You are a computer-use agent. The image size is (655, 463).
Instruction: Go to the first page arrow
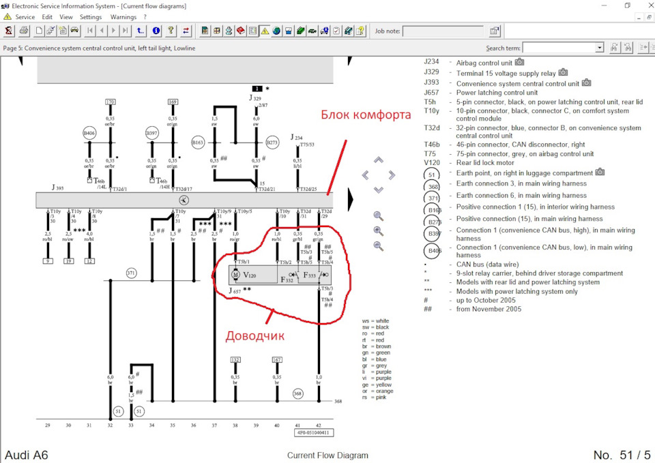pos(90,31)
